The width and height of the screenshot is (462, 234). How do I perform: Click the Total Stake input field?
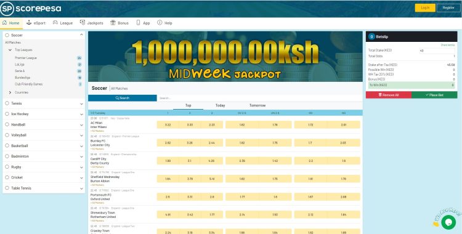point(437,50)
